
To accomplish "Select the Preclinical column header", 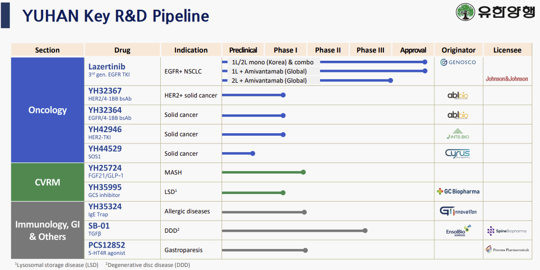I will [243, 50].
